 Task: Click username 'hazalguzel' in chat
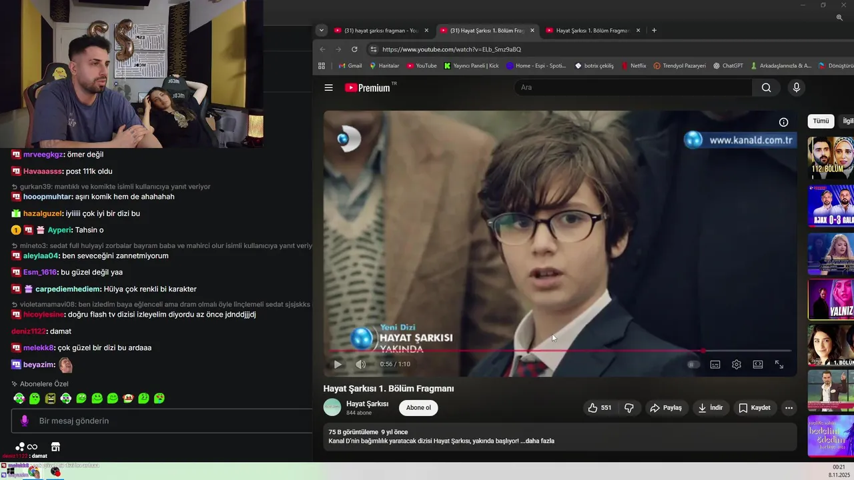(43, 213)
